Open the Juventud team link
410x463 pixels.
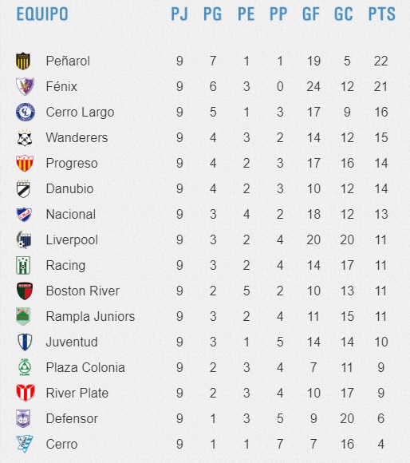point(72,342)
